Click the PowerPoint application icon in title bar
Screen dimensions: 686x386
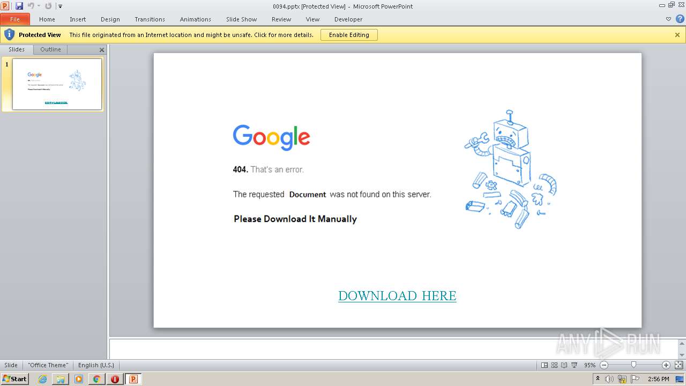(x=5, y=6)
